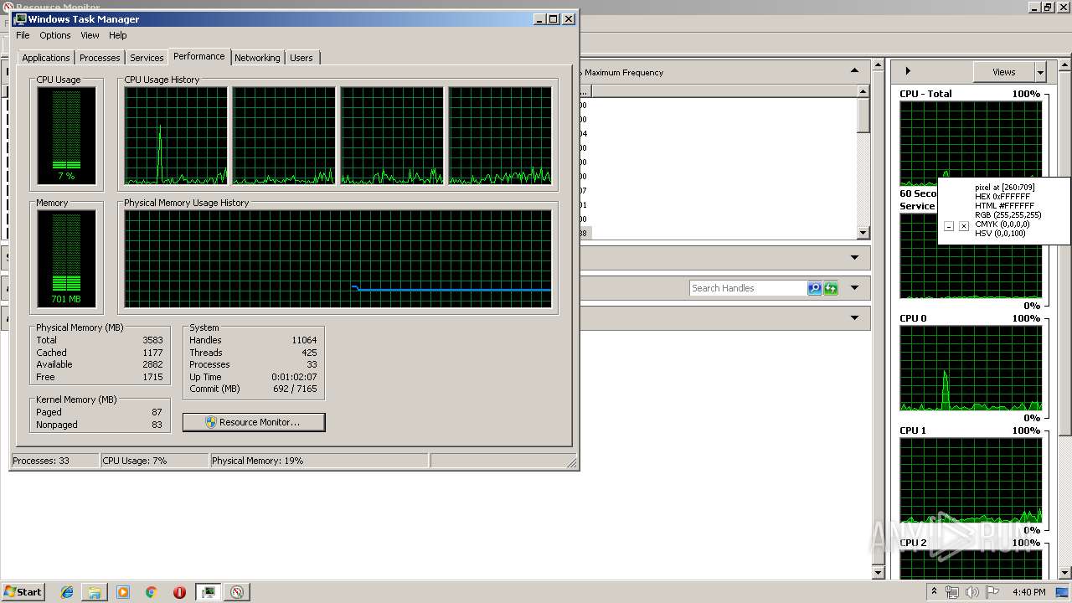Open Resource Monitor from Task Manager
The image size is (1072, 603).
tap(254, 422)
